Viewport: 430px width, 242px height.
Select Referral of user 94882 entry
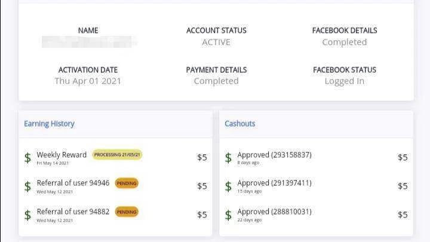tap(115, 215)
